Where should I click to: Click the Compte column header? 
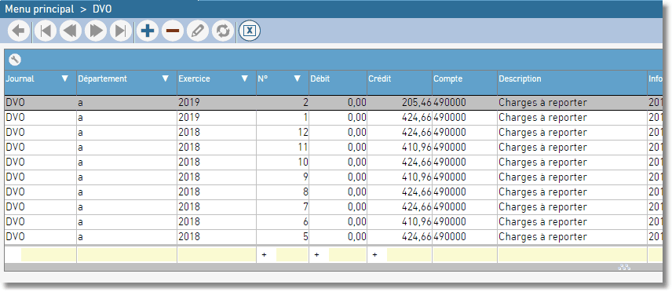tap(465, 82)
